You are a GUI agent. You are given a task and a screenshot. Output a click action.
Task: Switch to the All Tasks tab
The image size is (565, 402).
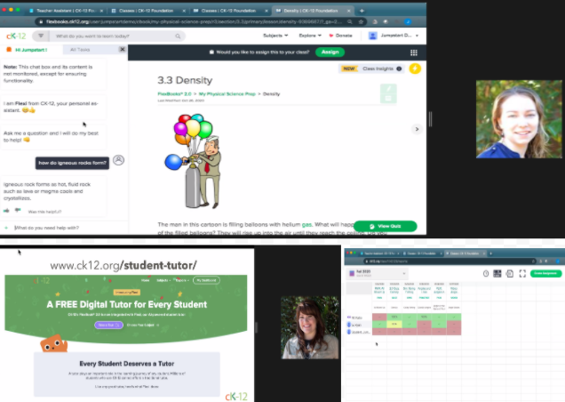click(80, 50)
